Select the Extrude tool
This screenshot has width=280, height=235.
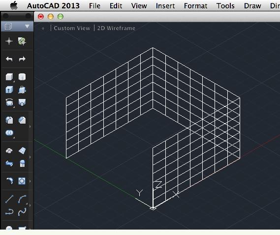pyautogui.click(x=9, y=90)
